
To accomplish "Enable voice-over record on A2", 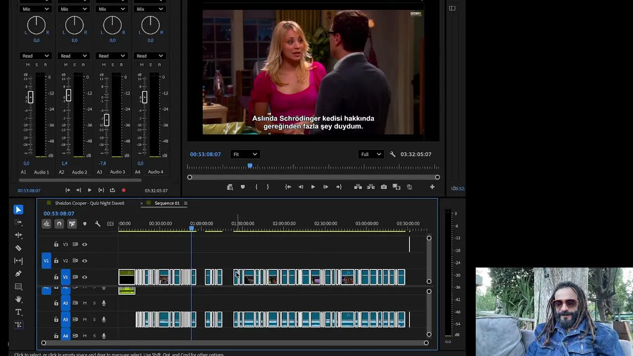I will [x=104, y=303].
